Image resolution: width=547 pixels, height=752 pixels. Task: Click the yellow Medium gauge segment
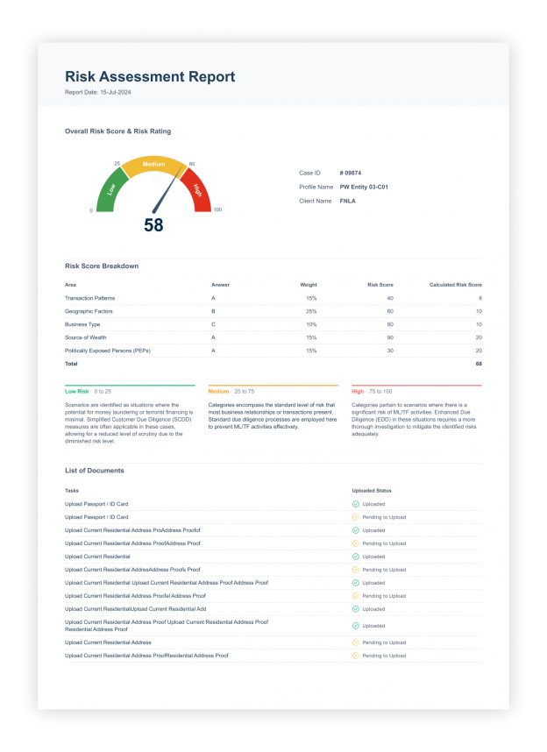pyautogui.click(x=153, y=165)
